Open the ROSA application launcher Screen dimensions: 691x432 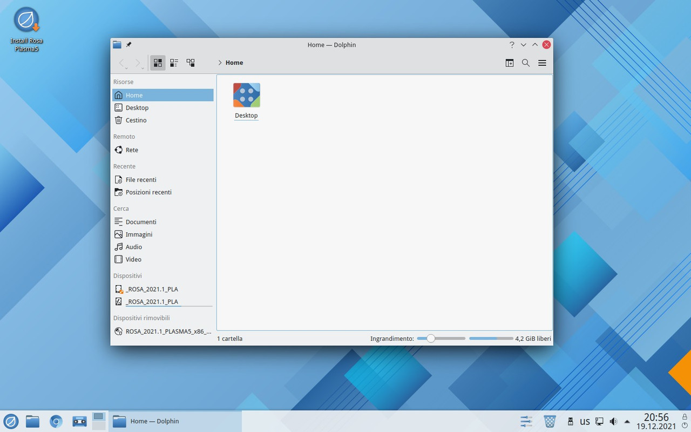pyautogui.click(x=11, y=421)
